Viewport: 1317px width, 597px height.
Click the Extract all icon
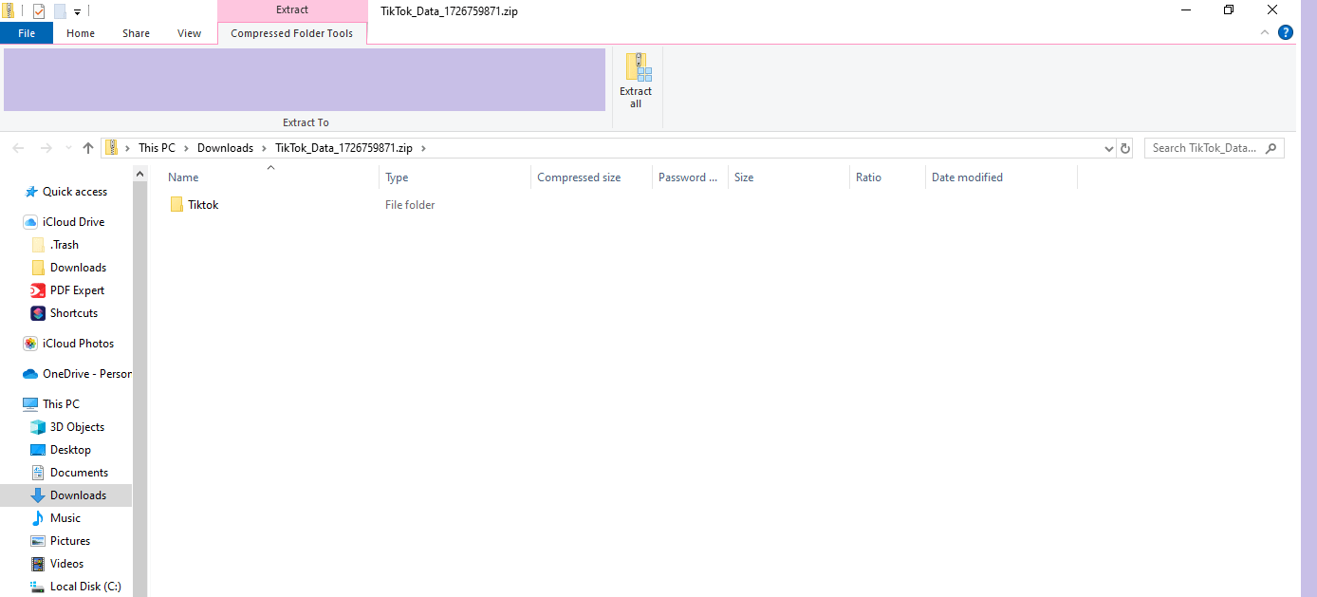pos(636,80)
